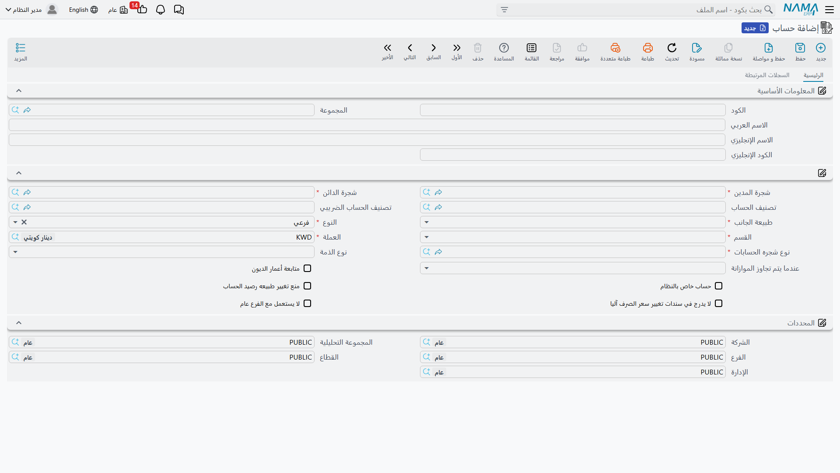Click navigate arrow in تصنيف الحساب field
The image size is (840, 473).
tap(438, 207)
